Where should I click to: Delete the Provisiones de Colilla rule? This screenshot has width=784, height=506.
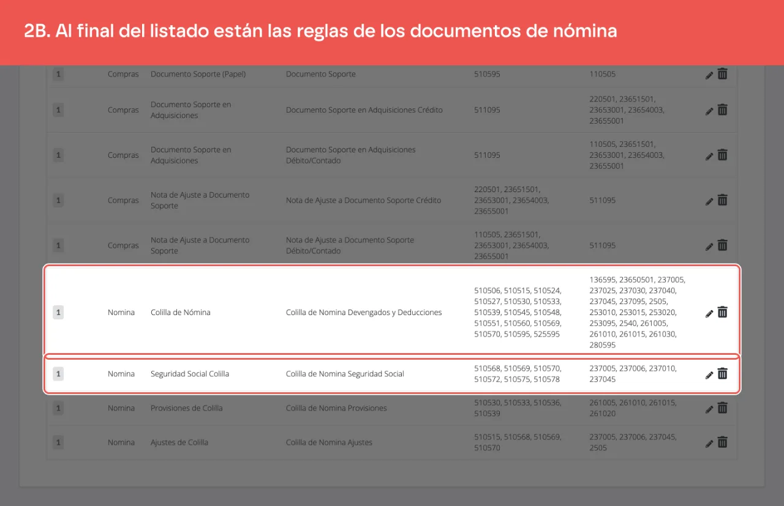click(723, 408)
